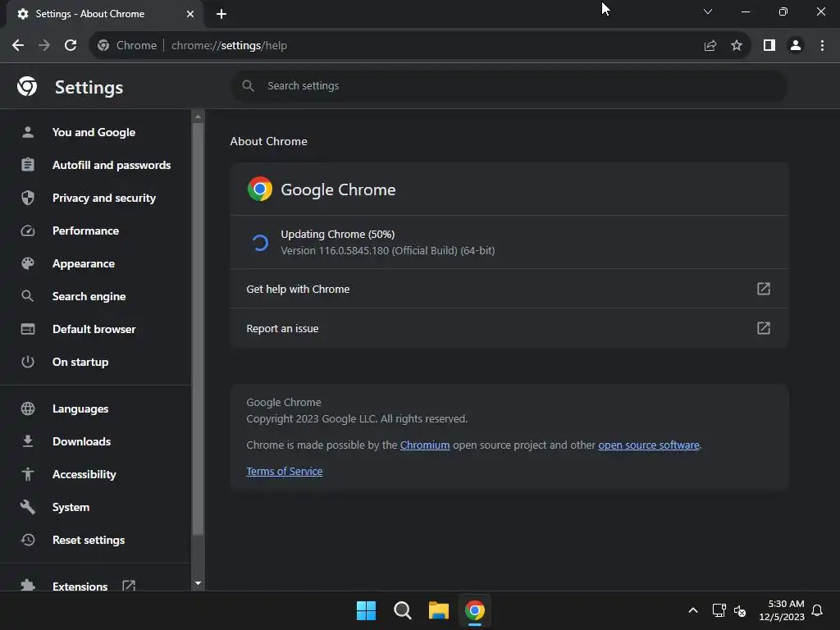Screen dimensions: 840x630
Task: Open Default browser settings
Action: point(95,329)
